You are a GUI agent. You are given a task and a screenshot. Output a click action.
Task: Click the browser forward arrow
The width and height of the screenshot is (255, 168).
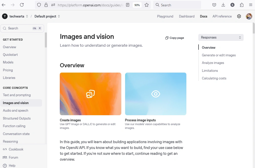pyautogui.click(x=12, y=5)
